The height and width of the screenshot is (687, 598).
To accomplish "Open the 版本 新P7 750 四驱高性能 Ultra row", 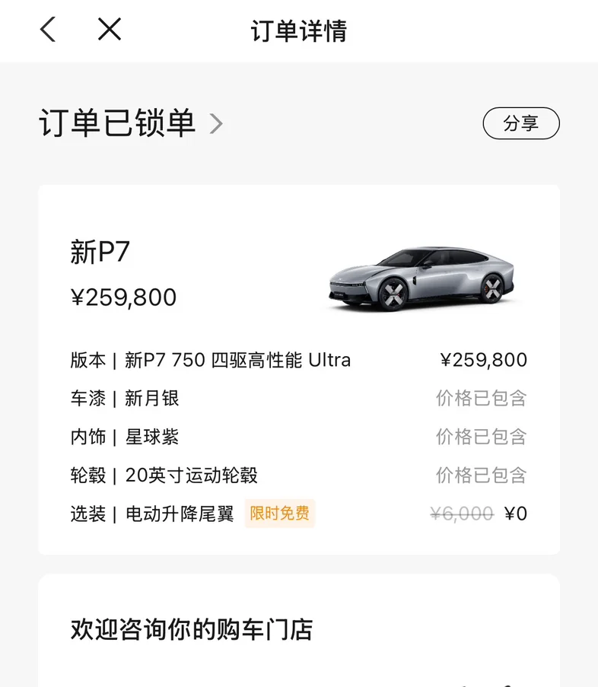I will (x=298, y=360).
